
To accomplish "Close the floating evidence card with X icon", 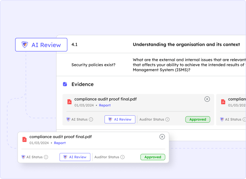I will pos(162,137).
